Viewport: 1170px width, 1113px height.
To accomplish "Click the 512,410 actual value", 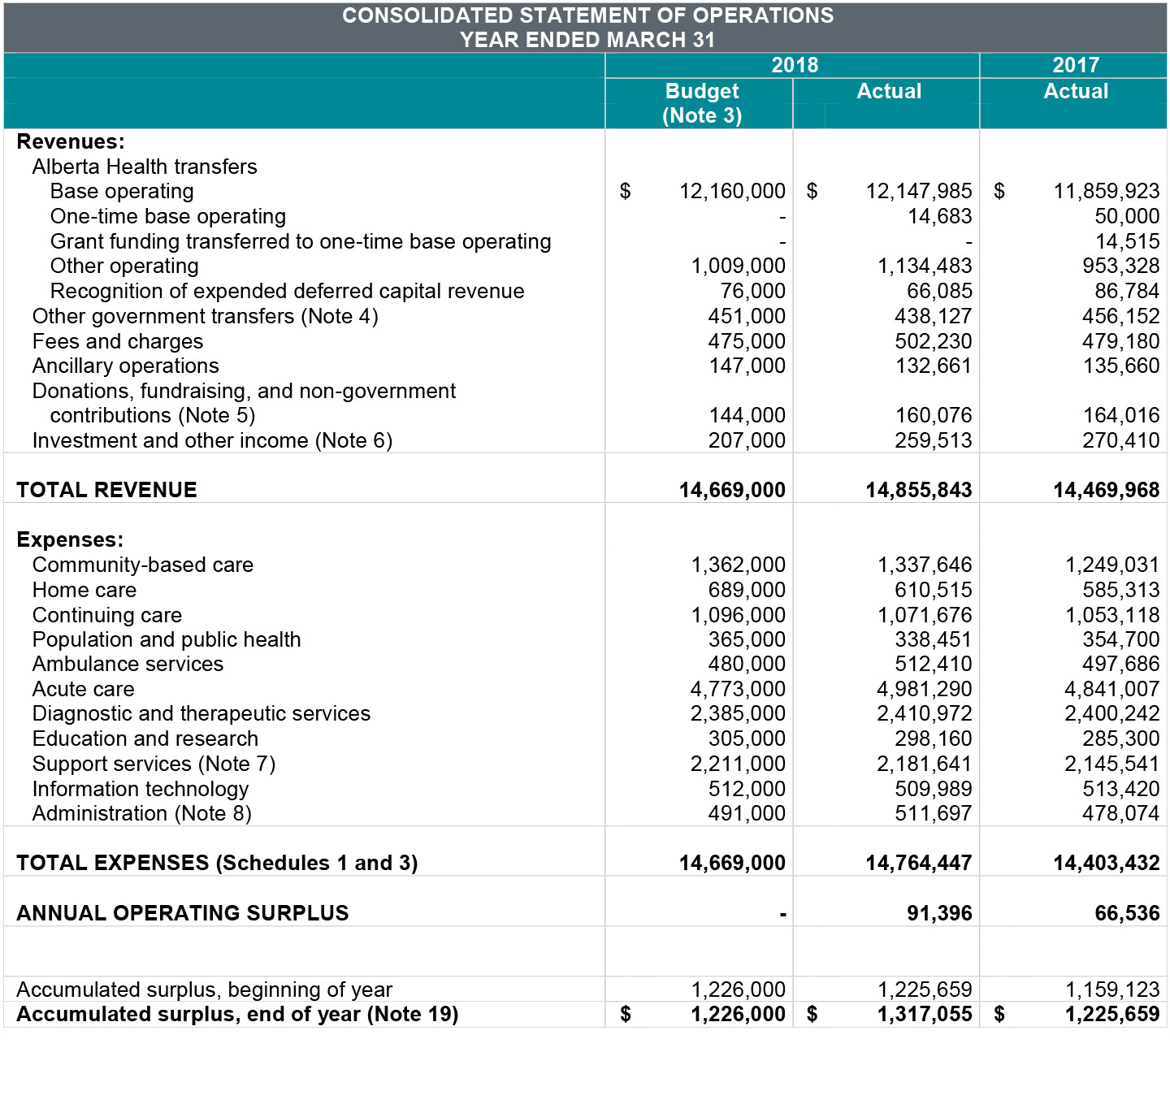I will coord(934,665).
